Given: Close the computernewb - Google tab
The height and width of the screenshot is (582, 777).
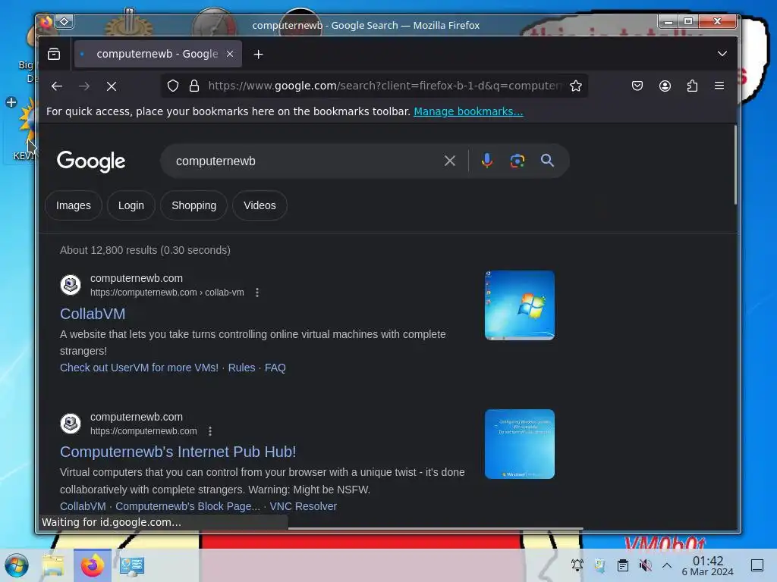Looking at the screenshot, I should [x=230, y=54].
